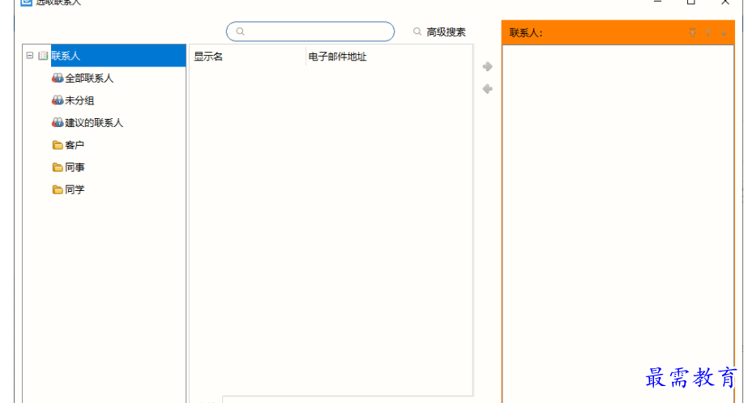Select the 联系人 root tree item

pyautogui.click(x=118, y=55)
